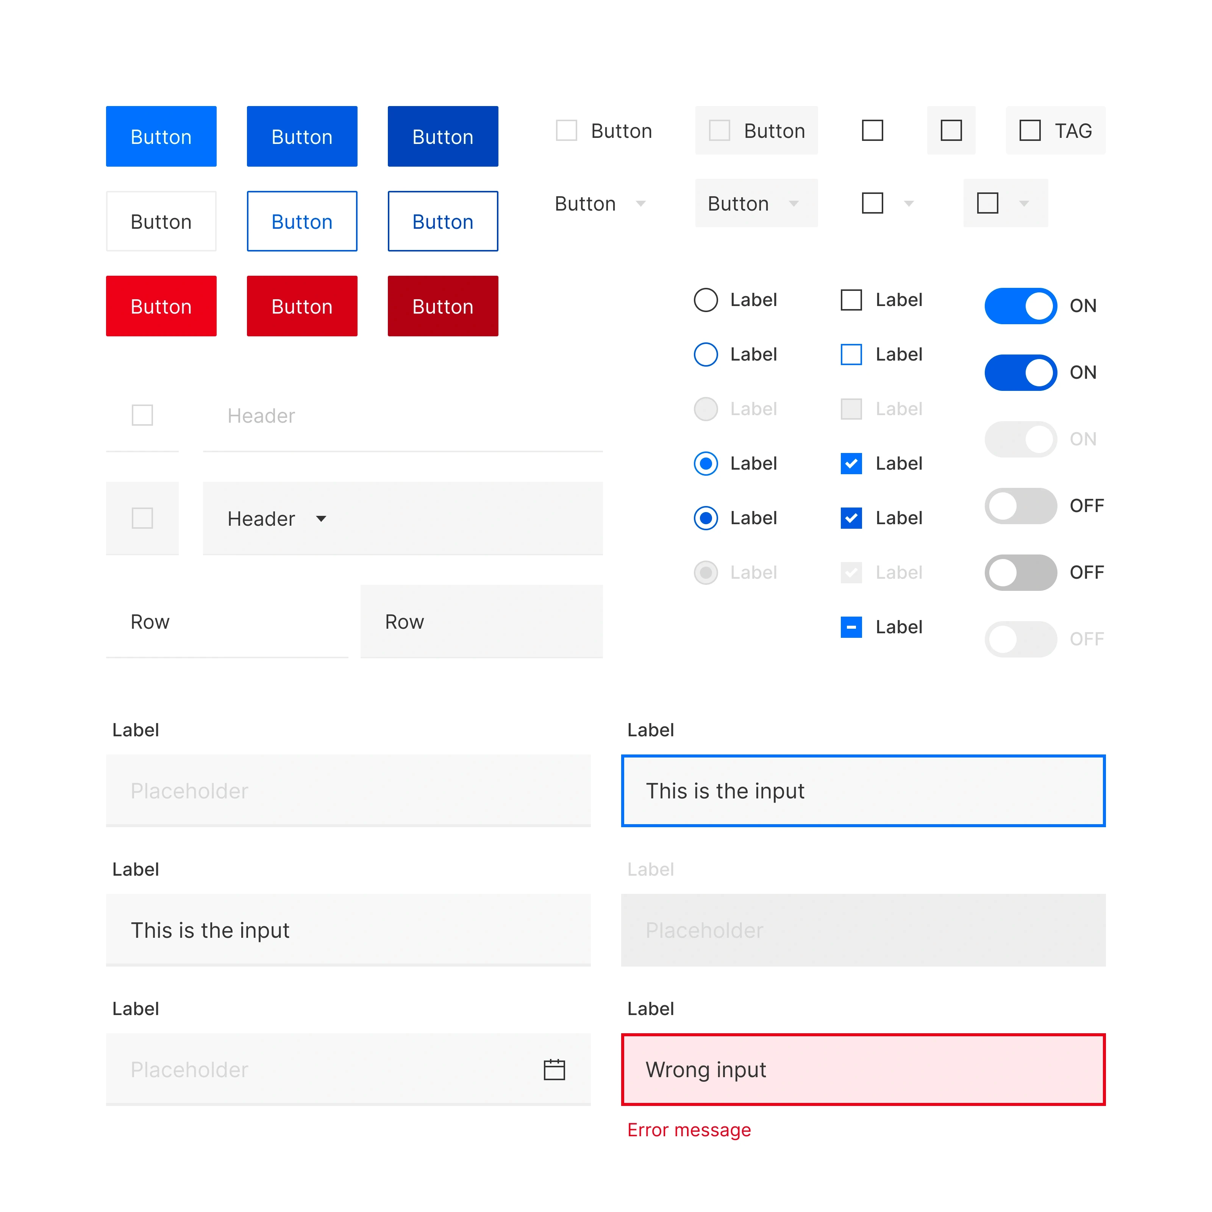Expand the gray Header dropdown arrow
Viewport: 1212px width, 1212px height.
[321, 519]
